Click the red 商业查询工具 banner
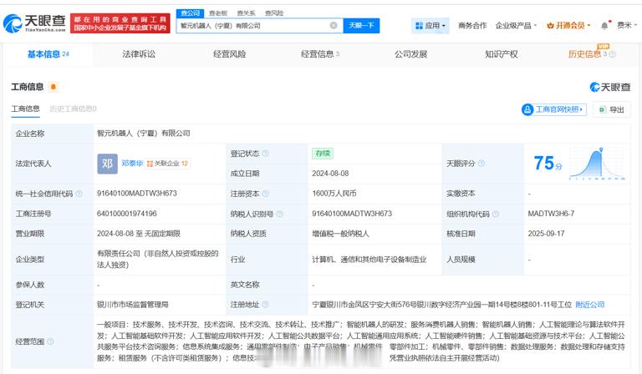Screen dimensions: 642x374 click(x=120, y=23)
